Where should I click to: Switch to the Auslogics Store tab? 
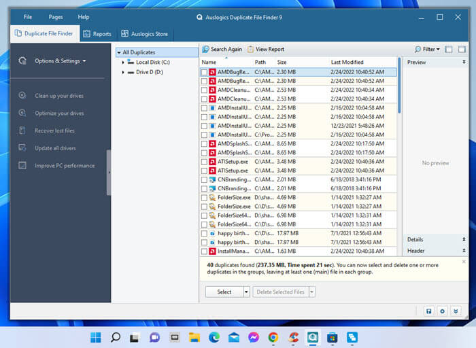[x=144, y=34]
